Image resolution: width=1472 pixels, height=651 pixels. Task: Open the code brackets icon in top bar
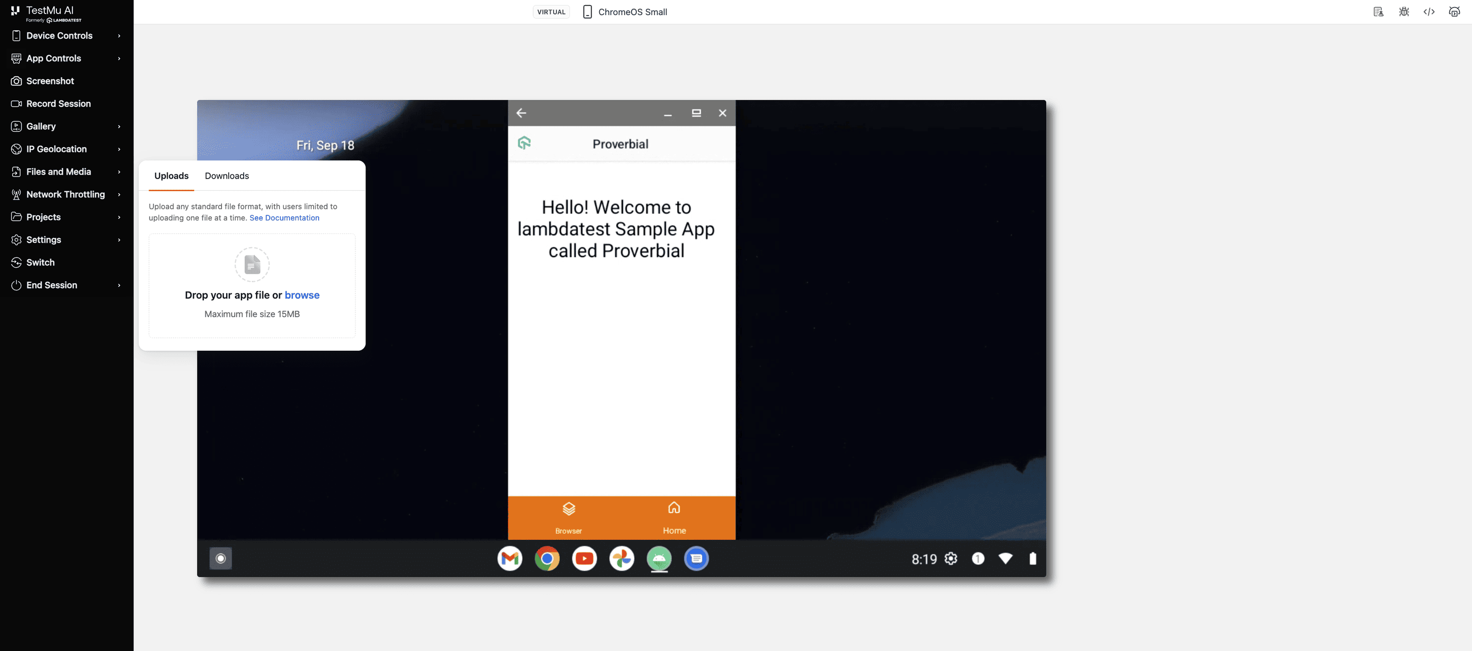click(1429, 12)
